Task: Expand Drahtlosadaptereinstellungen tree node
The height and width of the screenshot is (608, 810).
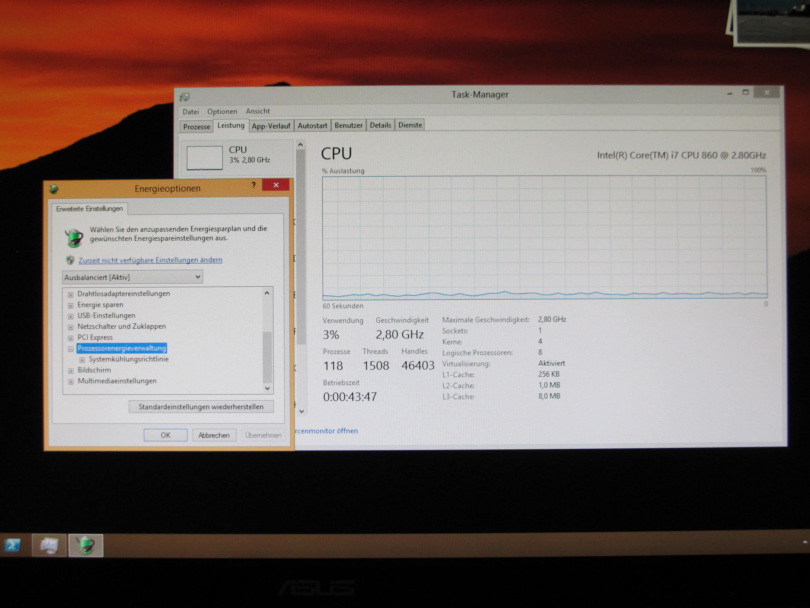Action: click(x=71, y=295)
